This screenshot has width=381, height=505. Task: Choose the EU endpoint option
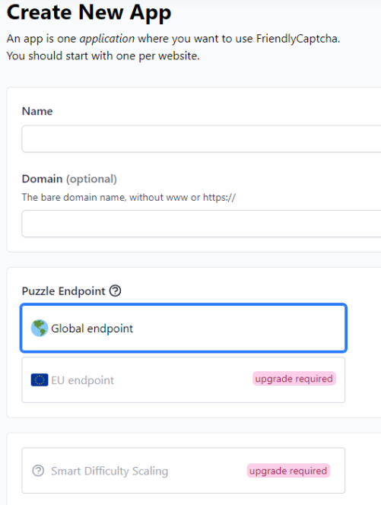183,380
